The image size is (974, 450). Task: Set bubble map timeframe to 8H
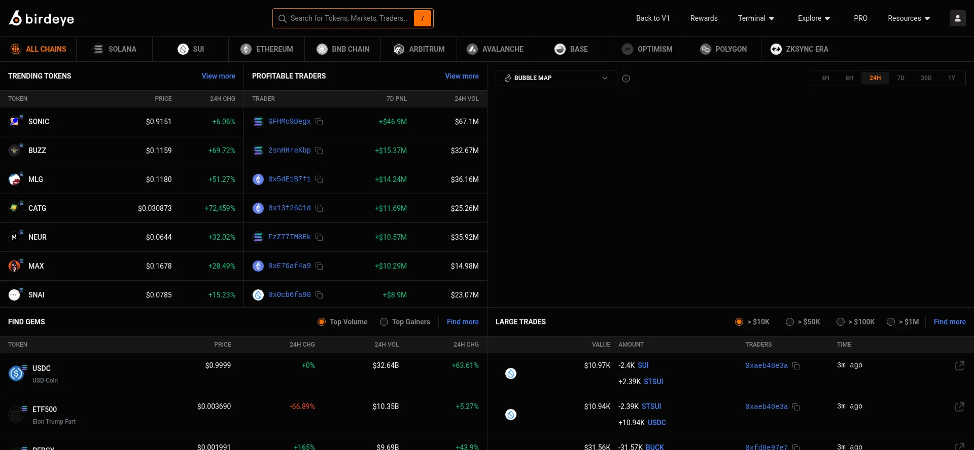[849, 78]
